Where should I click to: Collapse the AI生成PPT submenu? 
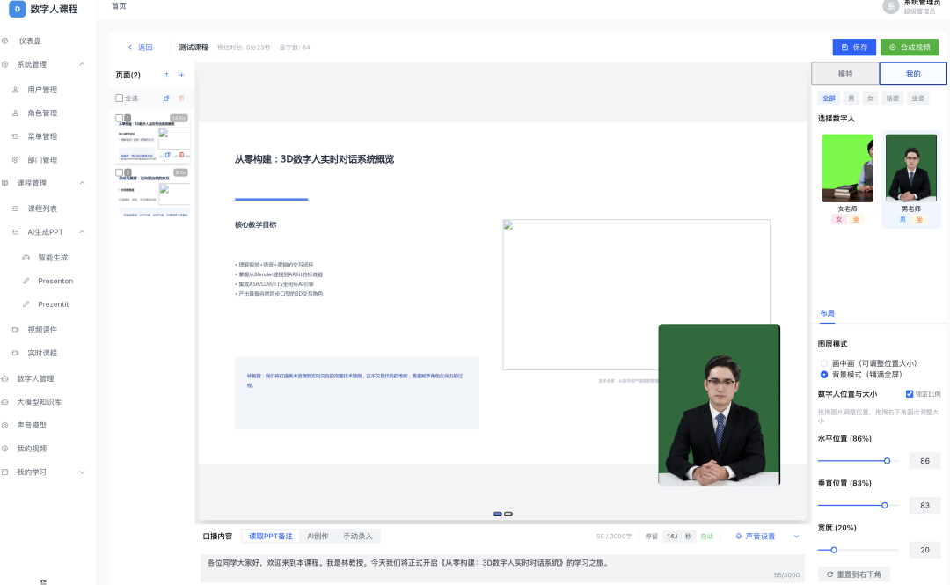point(82,232)
